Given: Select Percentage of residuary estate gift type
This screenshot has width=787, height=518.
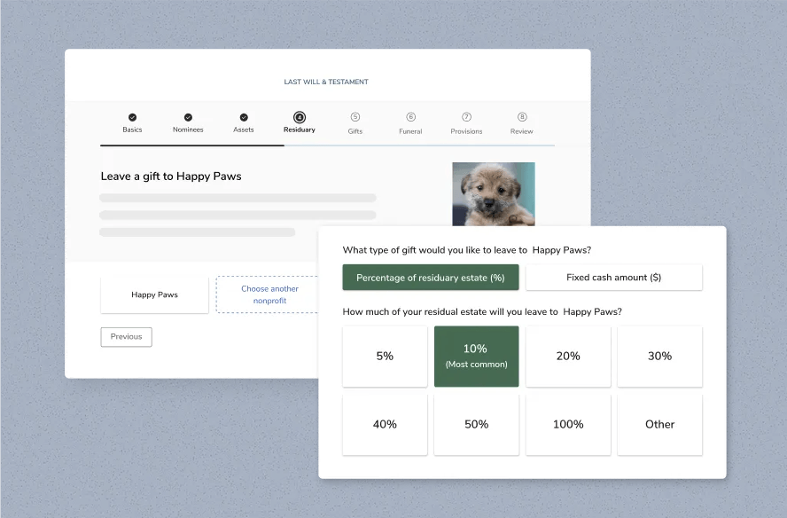Looking at the screenshot, I should coord(430,277).
